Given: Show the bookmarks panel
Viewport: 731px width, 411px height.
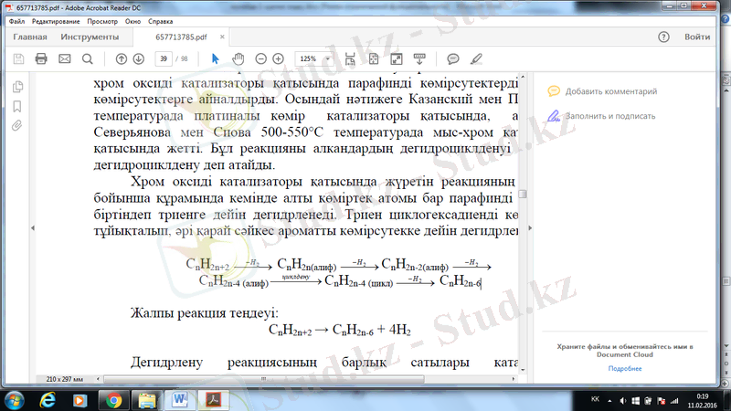Looking at the screenshot, I should (x=16, y=106).
